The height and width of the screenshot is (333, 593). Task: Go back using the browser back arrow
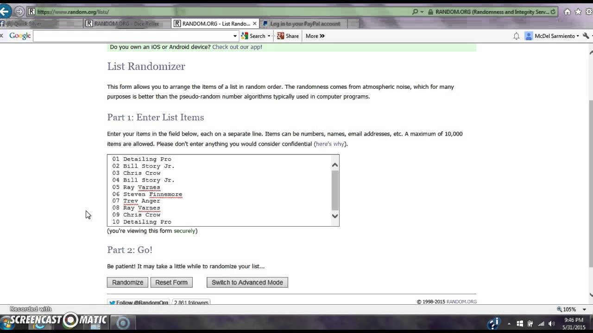pyautogui.click(x=5, y=12)
